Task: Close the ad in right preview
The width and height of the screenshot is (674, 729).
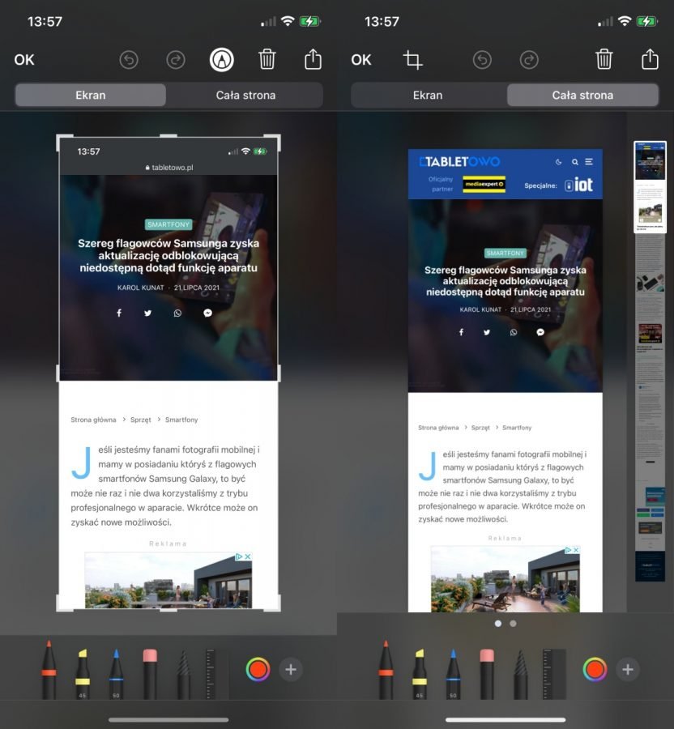Action: tap(576, 550)
